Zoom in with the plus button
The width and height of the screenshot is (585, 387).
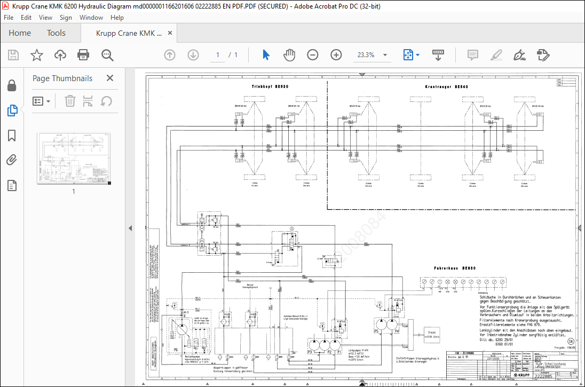[x=336, y=55]
